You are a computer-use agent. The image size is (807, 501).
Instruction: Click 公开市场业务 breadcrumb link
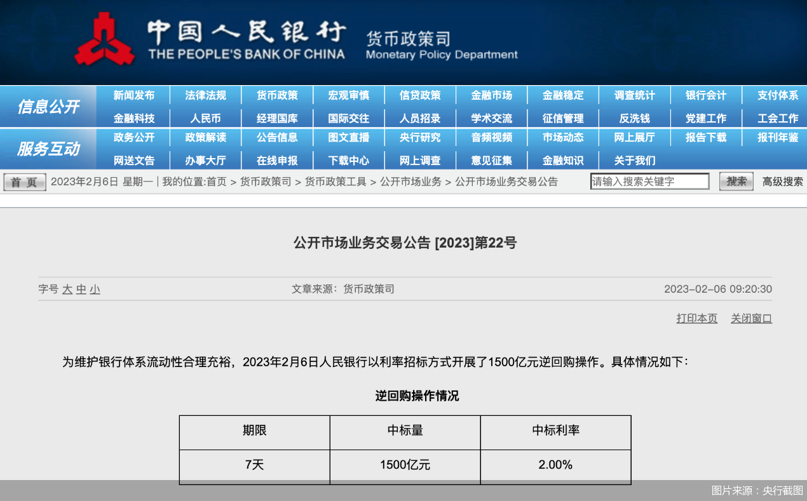410,182
